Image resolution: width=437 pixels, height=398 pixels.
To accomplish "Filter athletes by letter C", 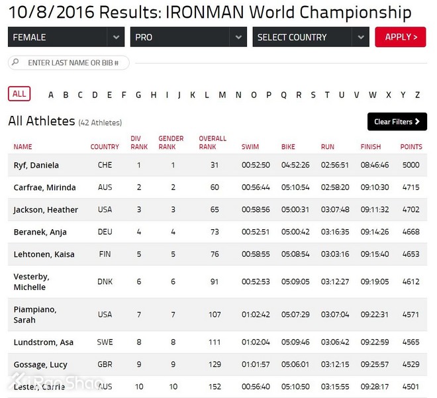I will tap(80, 95).
